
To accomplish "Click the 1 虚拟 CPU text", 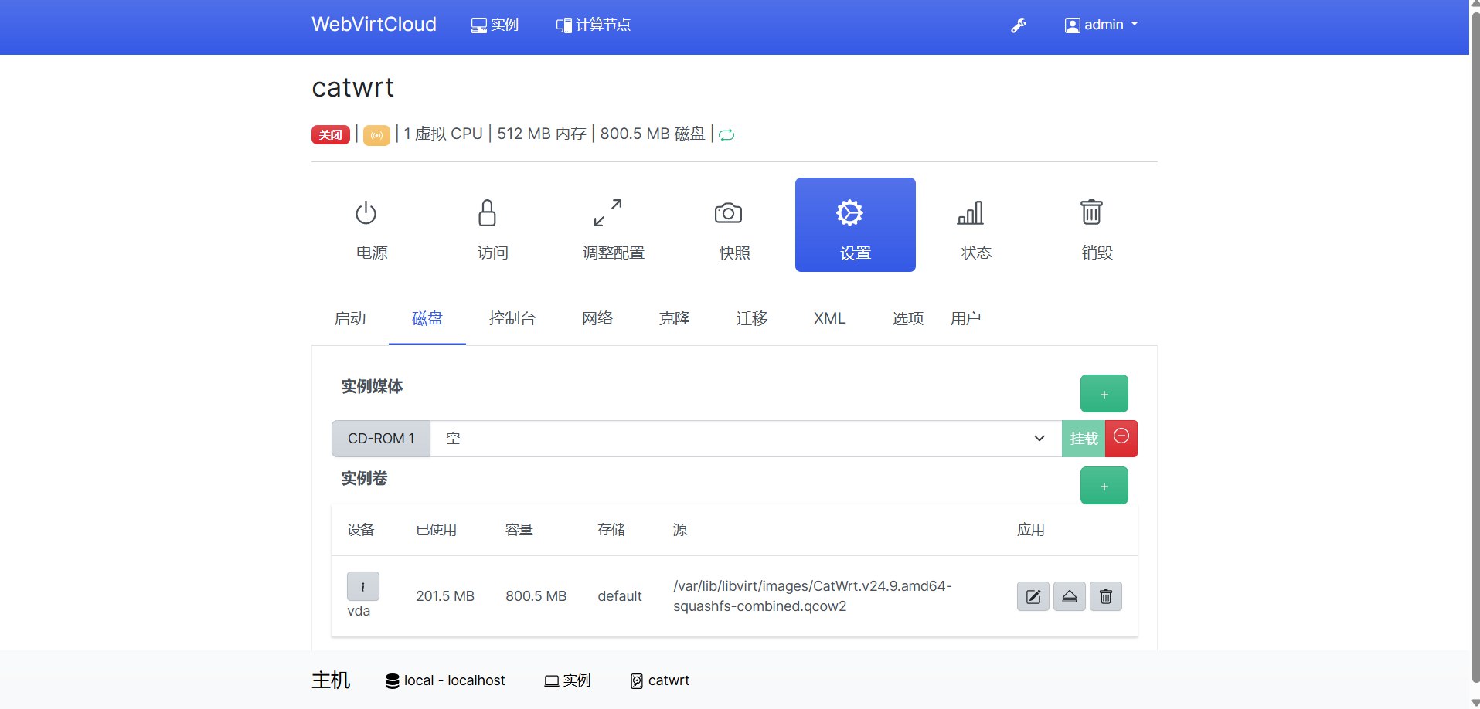I will (x=444, y=134).
